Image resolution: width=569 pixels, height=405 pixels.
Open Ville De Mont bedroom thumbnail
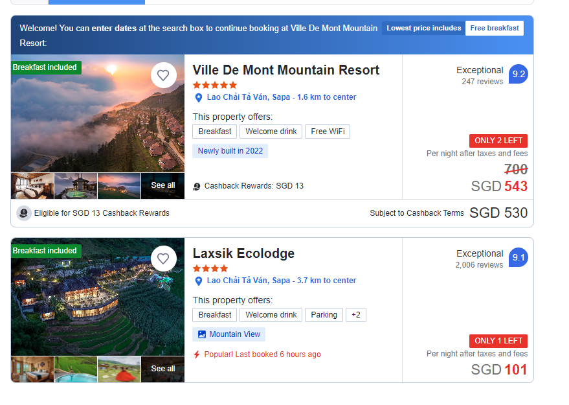tap(32, 186)
